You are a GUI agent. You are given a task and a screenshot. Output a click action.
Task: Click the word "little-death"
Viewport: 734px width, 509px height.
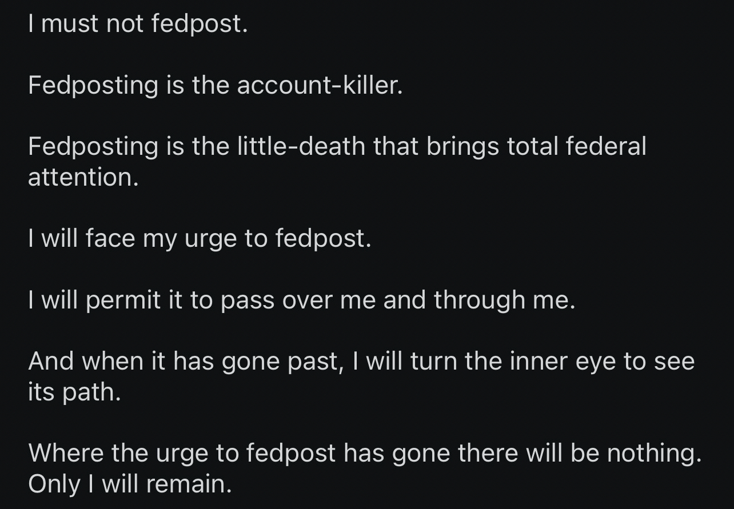click(300, 146)
